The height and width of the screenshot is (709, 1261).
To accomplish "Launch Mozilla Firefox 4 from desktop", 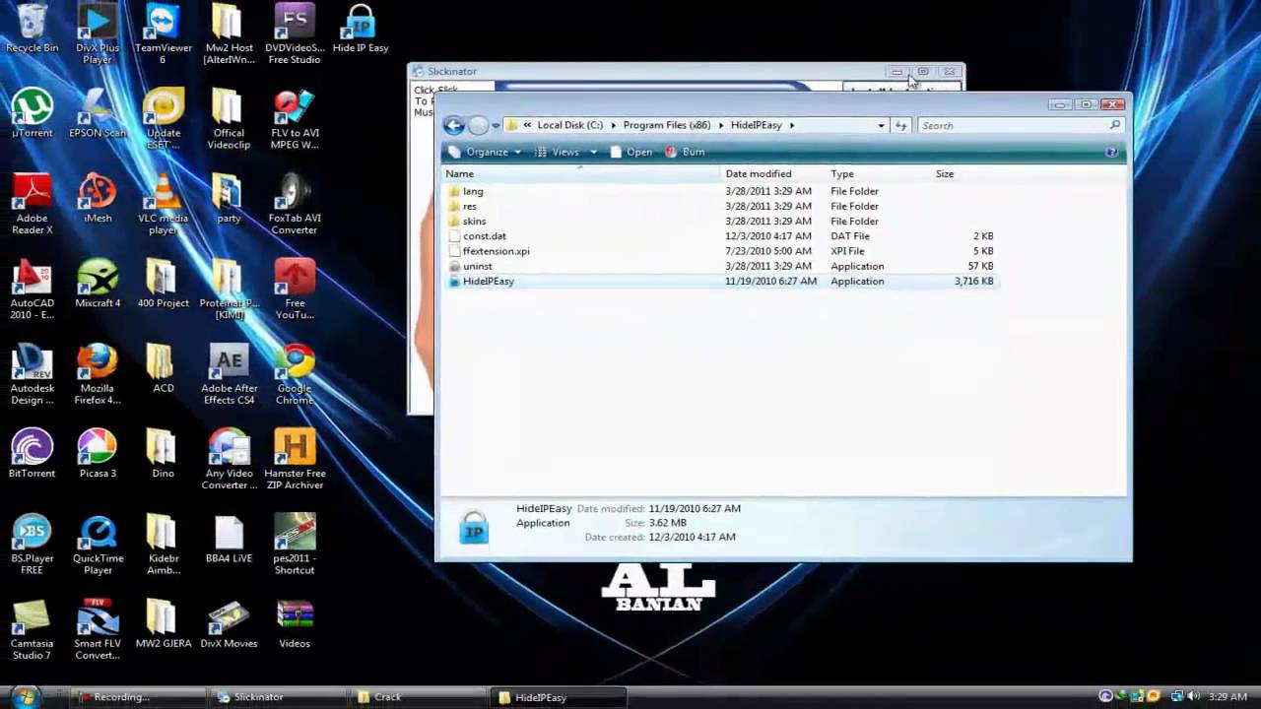I will (97, 374).
